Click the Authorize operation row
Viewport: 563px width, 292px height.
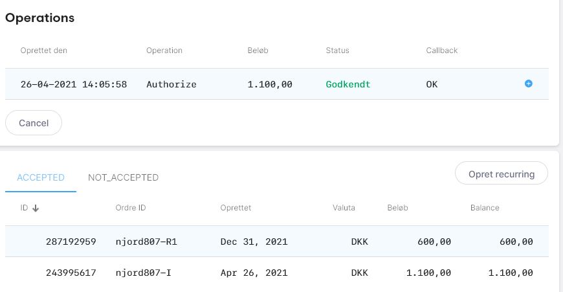click(x=277, y=84)
